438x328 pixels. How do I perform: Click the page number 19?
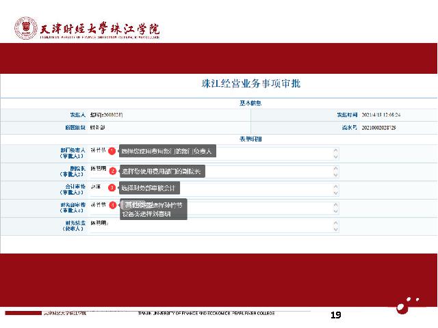pos(336,315)
